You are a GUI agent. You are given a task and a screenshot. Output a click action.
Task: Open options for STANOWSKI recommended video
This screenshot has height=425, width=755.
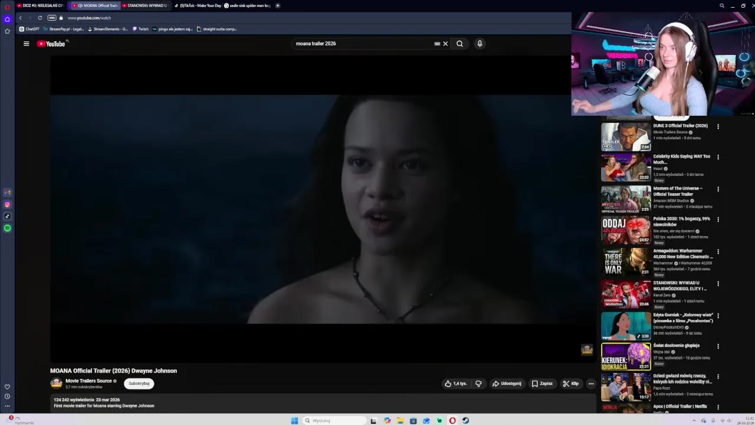[x=718, y=284]
